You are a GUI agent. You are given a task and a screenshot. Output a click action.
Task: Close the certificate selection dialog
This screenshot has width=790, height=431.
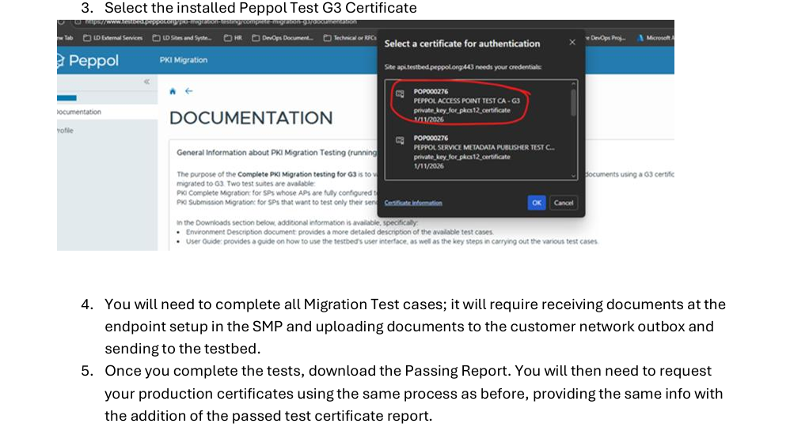(x=572, y=42)
